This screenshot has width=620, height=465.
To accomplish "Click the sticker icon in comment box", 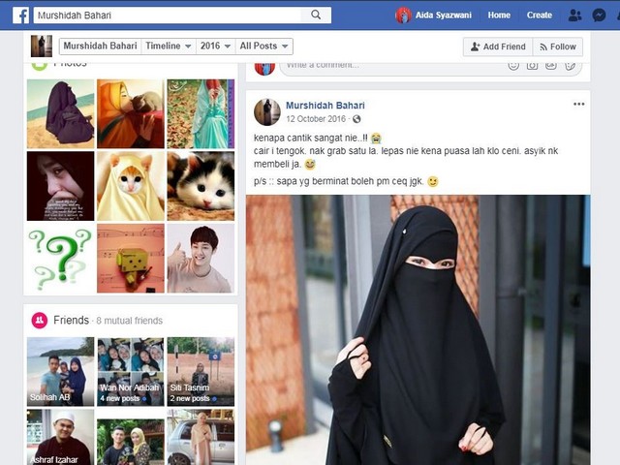I will pyautogui.click(x=571, y=65).
